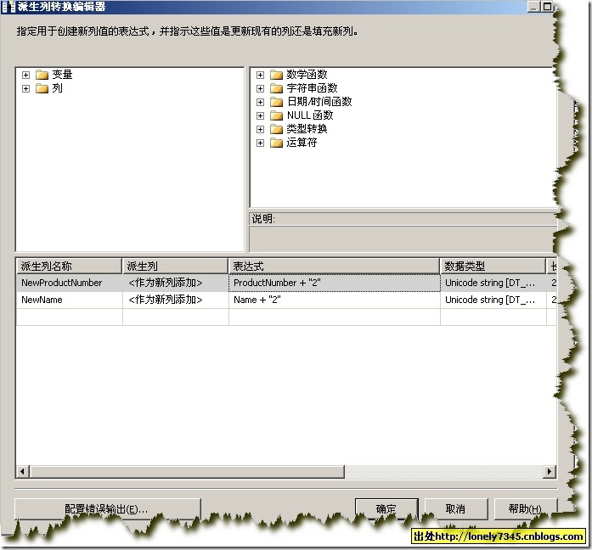Screen dimensions: 592x550
Task: Expand the 变量 tree node
Action: pos(25,75)
